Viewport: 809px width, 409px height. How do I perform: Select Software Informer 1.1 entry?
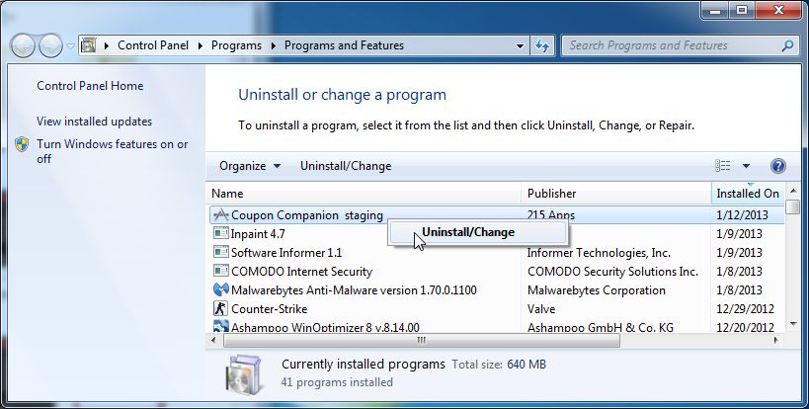286,253
